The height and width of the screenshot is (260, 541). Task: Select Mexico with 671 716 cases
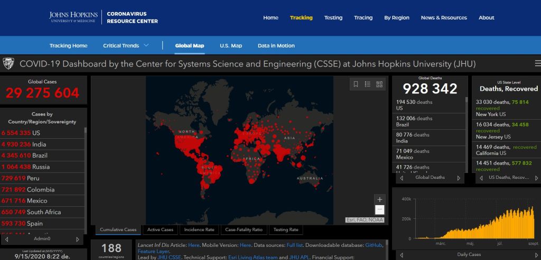tap(42, 201)
